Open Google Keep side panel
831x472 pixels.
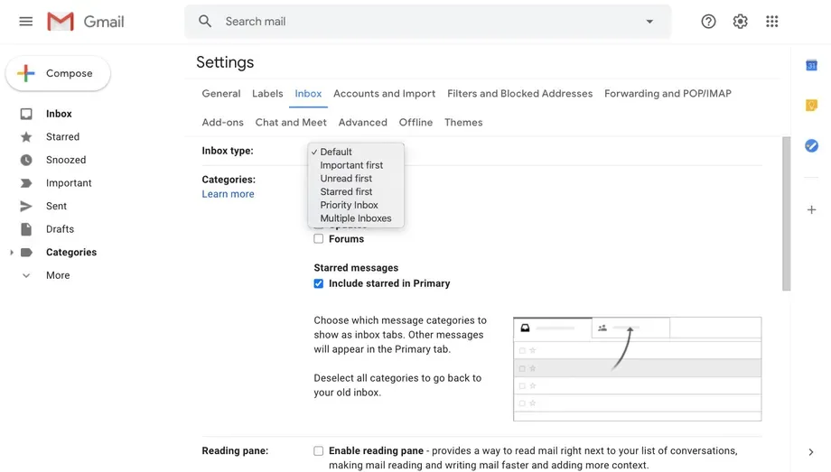click(x=811, y=105)
